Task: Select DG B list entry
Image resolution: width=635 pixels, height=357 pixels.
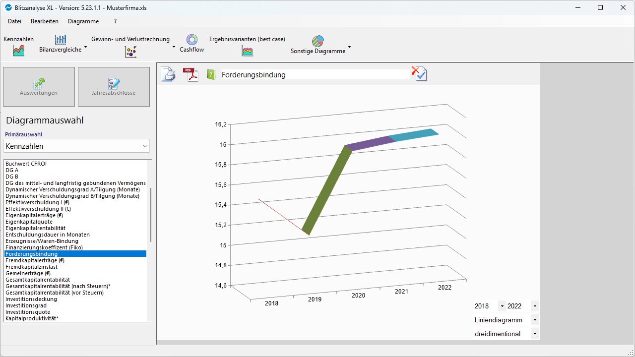Action: [75, 177]
